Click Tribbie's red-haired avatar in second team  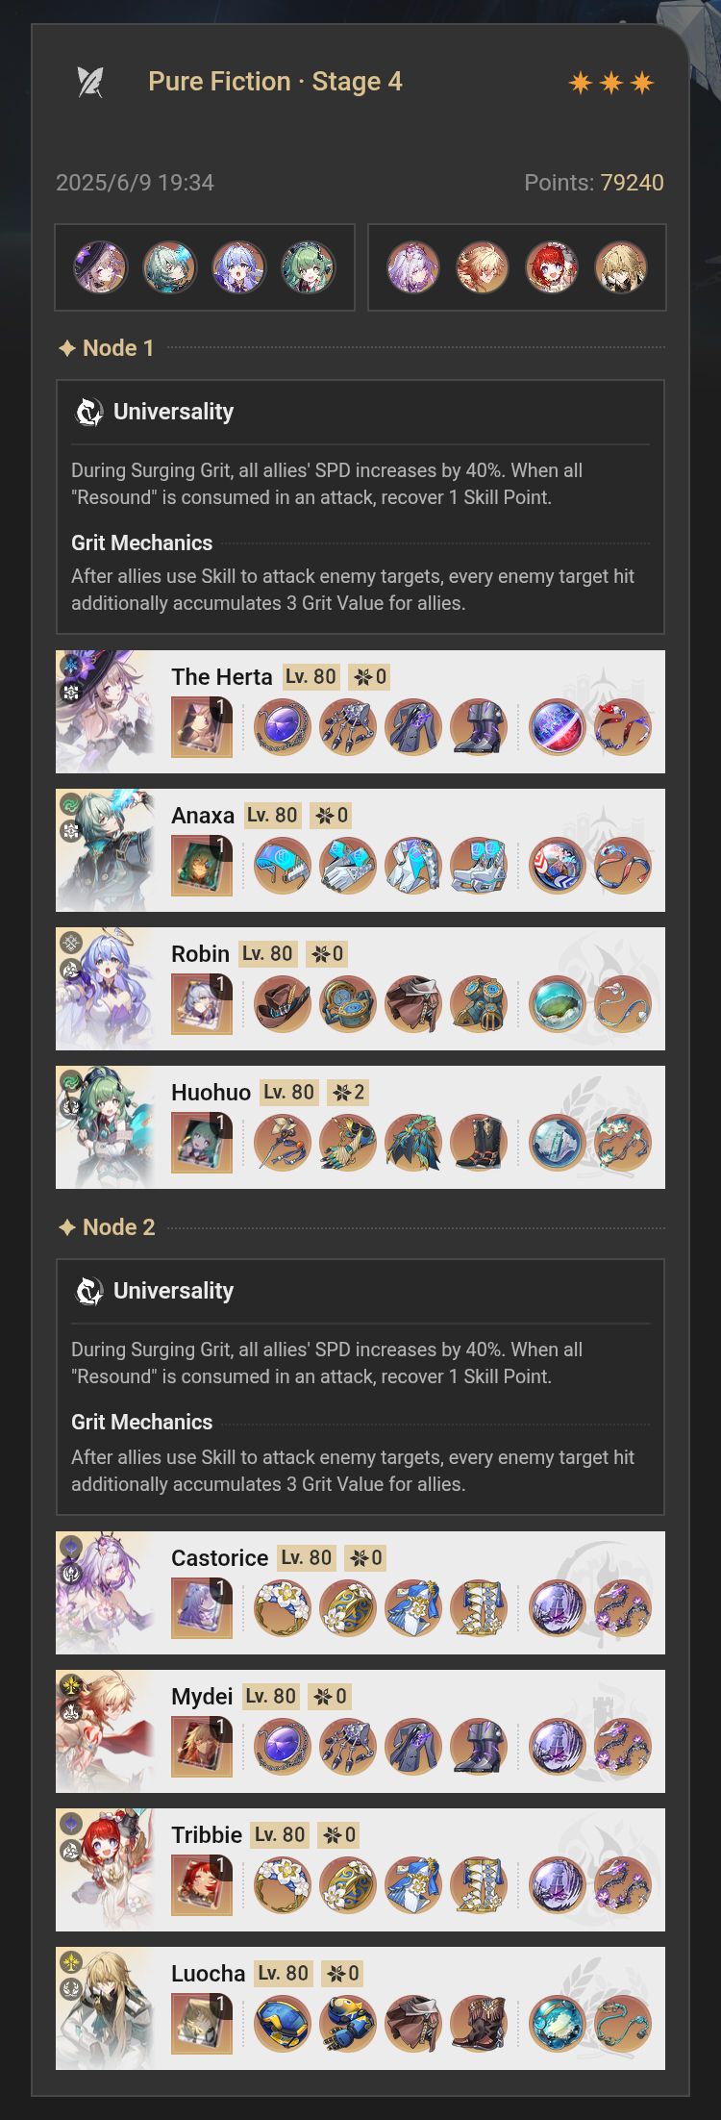pyautogui.click(x=552, y=267)
